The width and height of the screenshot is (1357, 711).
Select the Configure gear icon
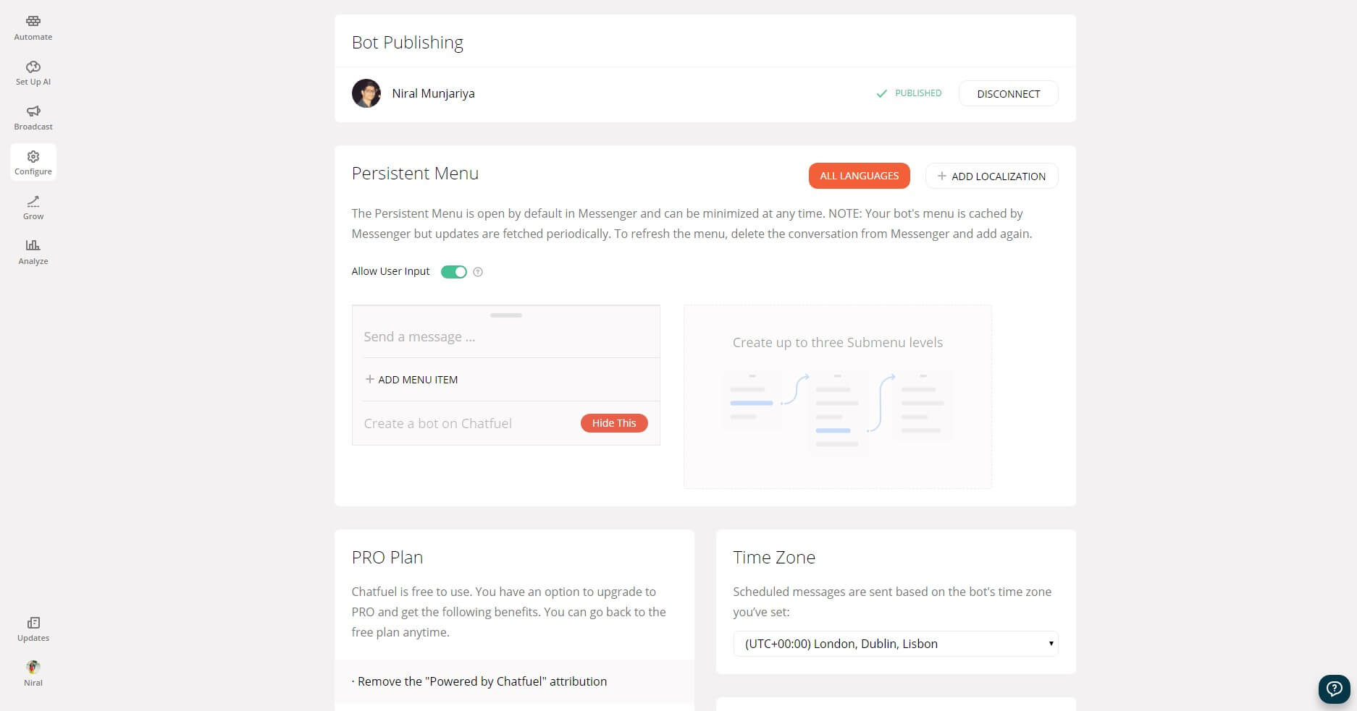click(33, 156)
